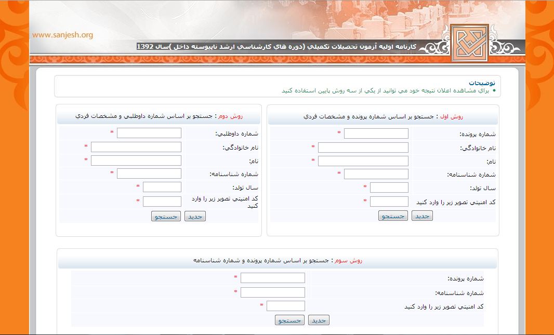Image resolution: width=554 pixels, height=335 pixels.
Task: Click جستجو button in روش اول
Action: click(393, 216)
